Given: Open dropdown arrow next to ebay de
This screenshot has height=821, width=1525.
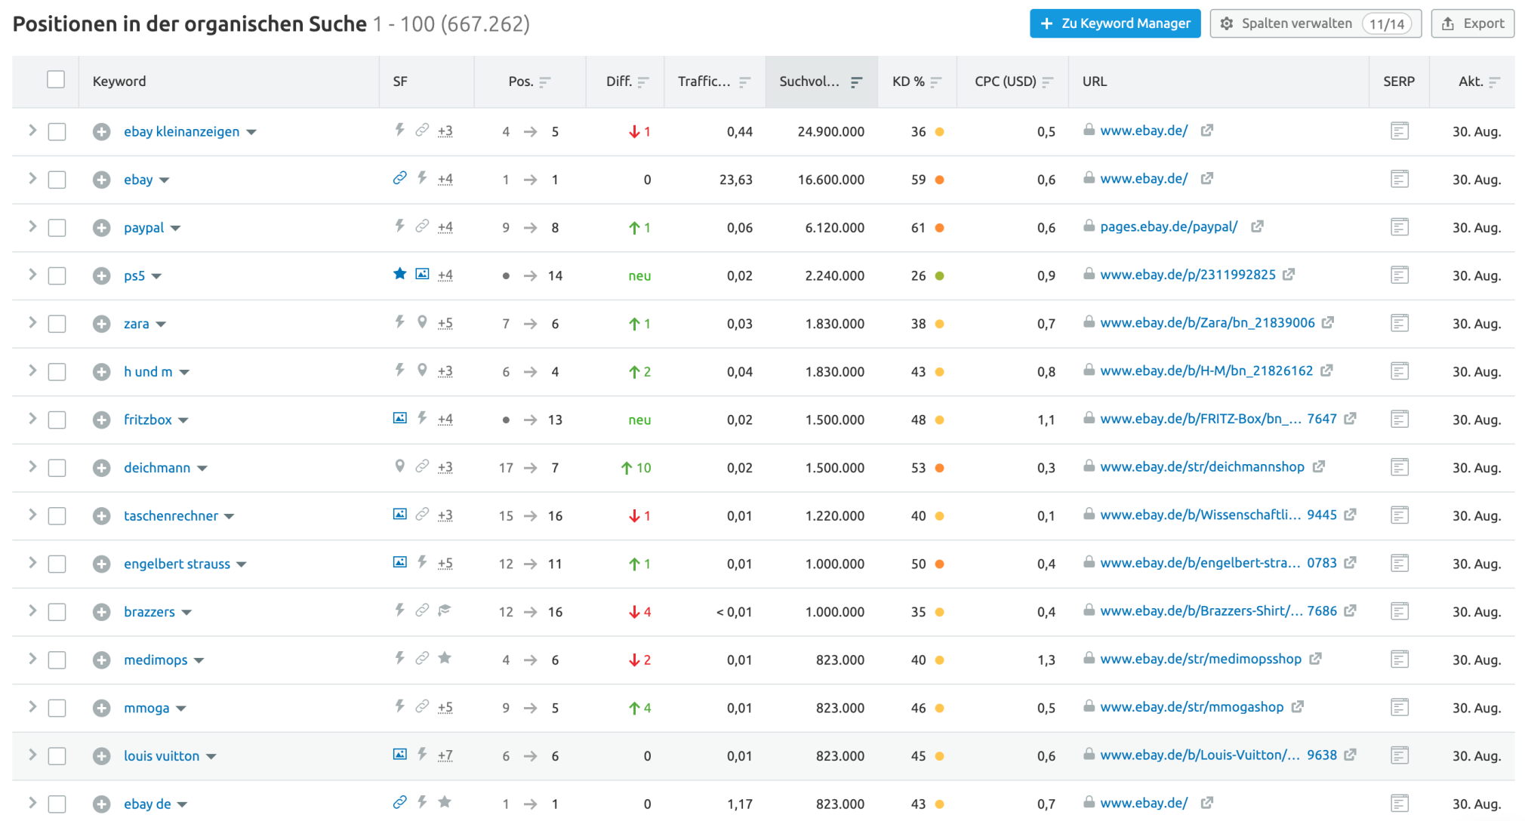Looking at the screenshot, I should click(x=182, y=804).
